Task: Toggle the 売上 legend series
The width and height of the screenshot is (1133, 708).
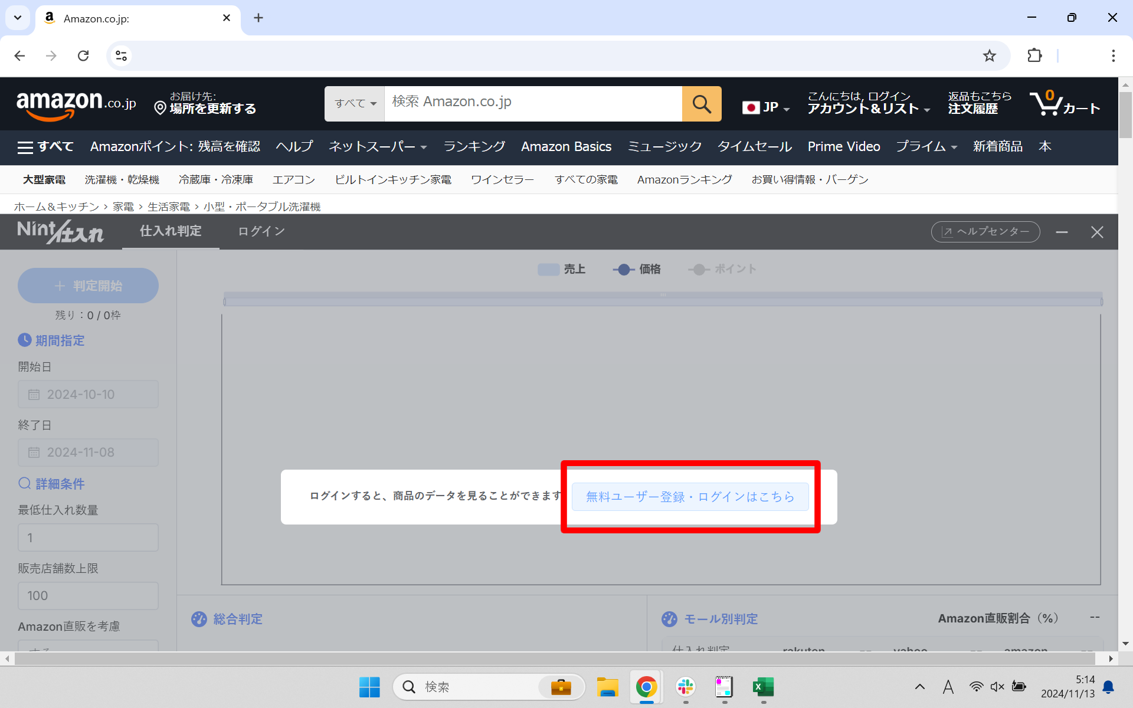Action: coord(561,269)
